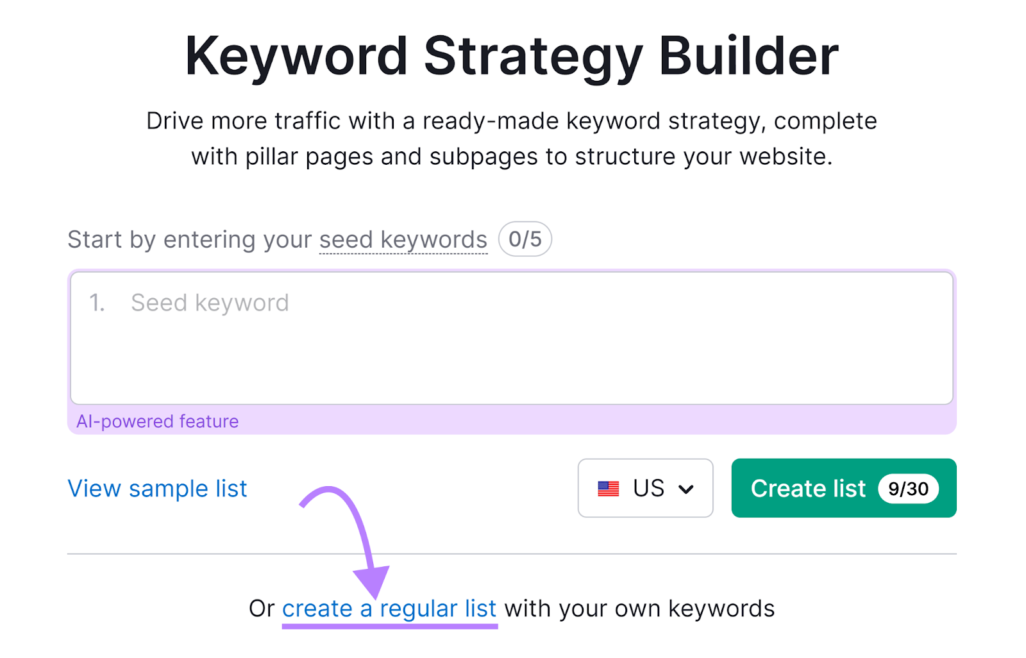Screen dimensions: 1026x658
Task: Click the 0/5 seed keyword counter
Action: (524, 239)
